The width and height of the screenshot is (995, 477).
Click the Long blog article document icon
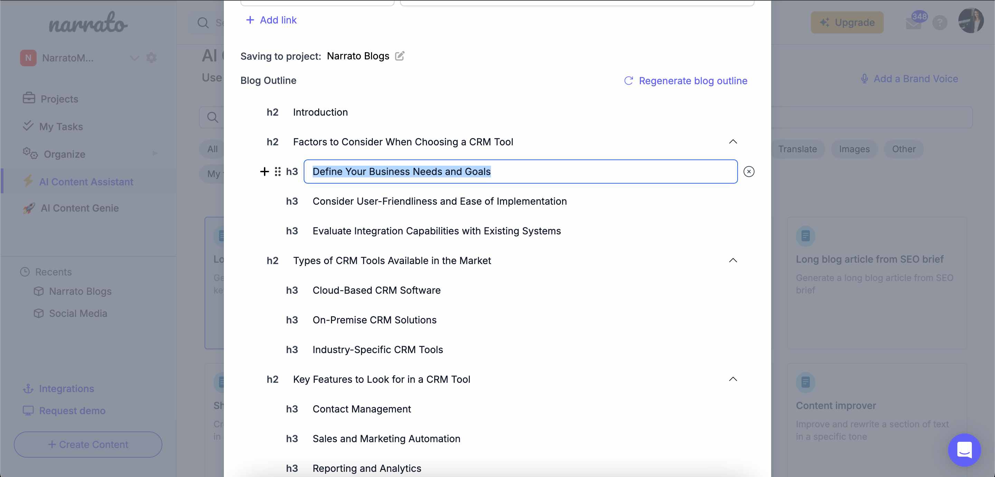tap(805, 235)
